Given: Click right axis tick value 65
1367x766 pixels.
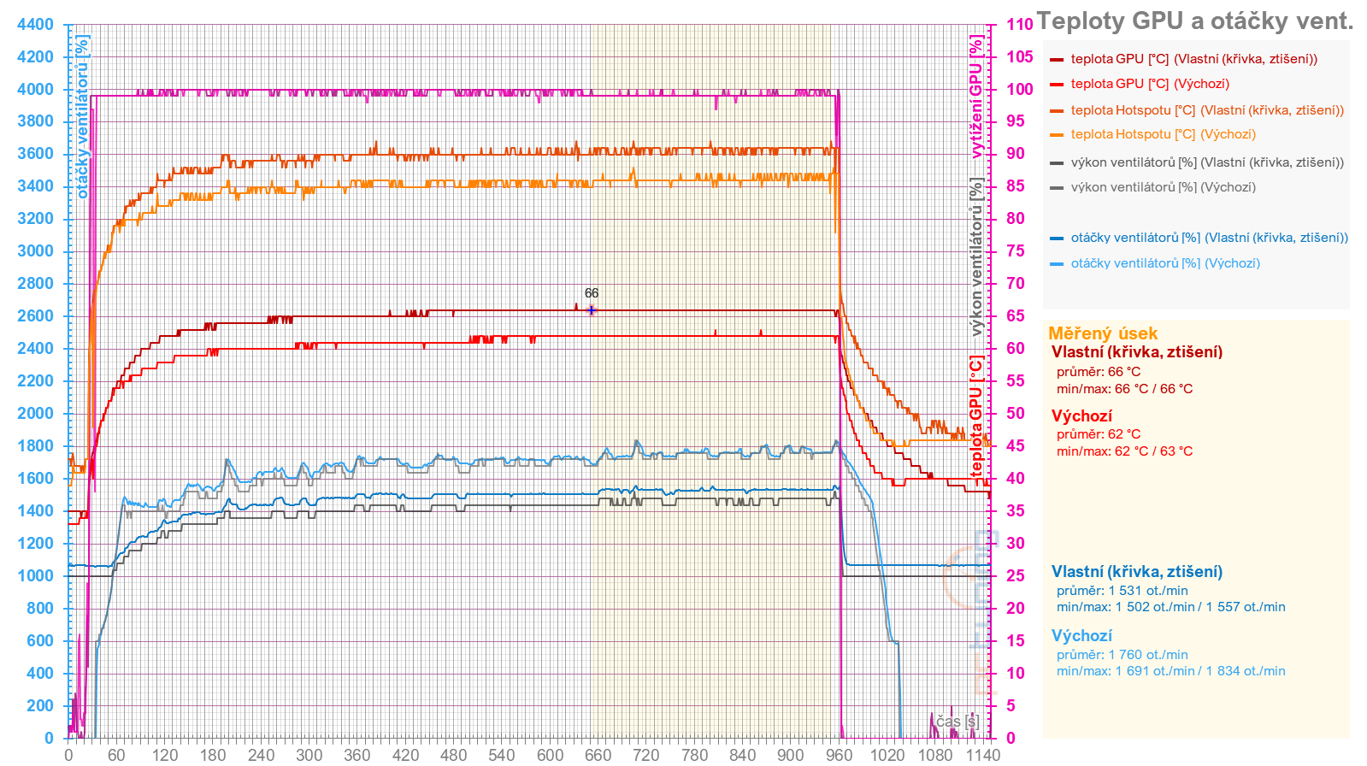Looking at the screenshot, I should 1015,316.
